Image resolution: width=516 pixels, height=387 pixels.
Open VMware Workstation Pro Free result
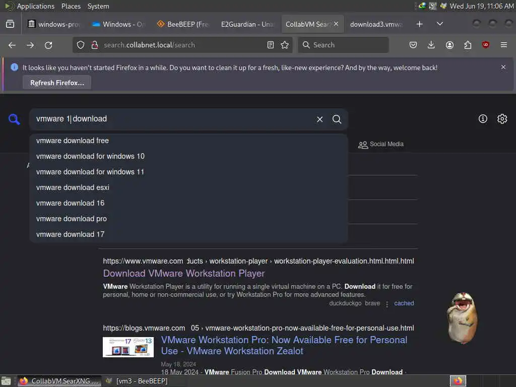284,346
